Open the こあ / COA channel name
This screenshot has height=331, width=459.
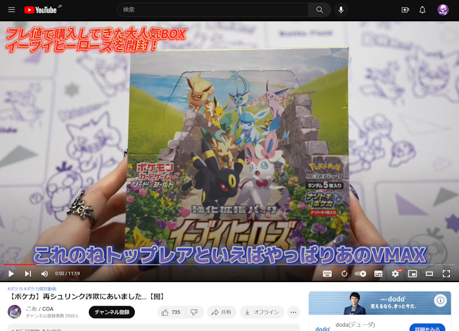coord(39,309)
